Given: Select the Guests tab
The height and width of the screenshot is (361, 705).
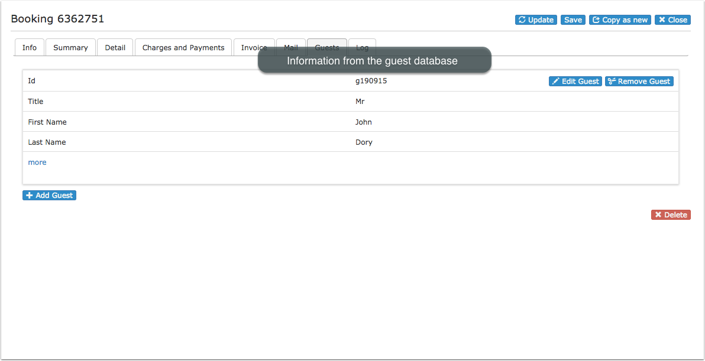Looking at the screenshot, I should click(x=327, y=48).
